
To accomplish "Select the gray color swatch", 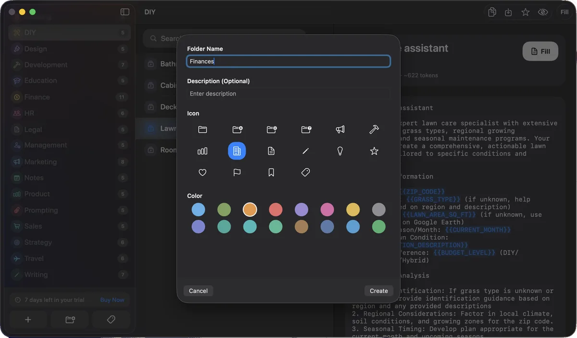I will tap(379, 209).
